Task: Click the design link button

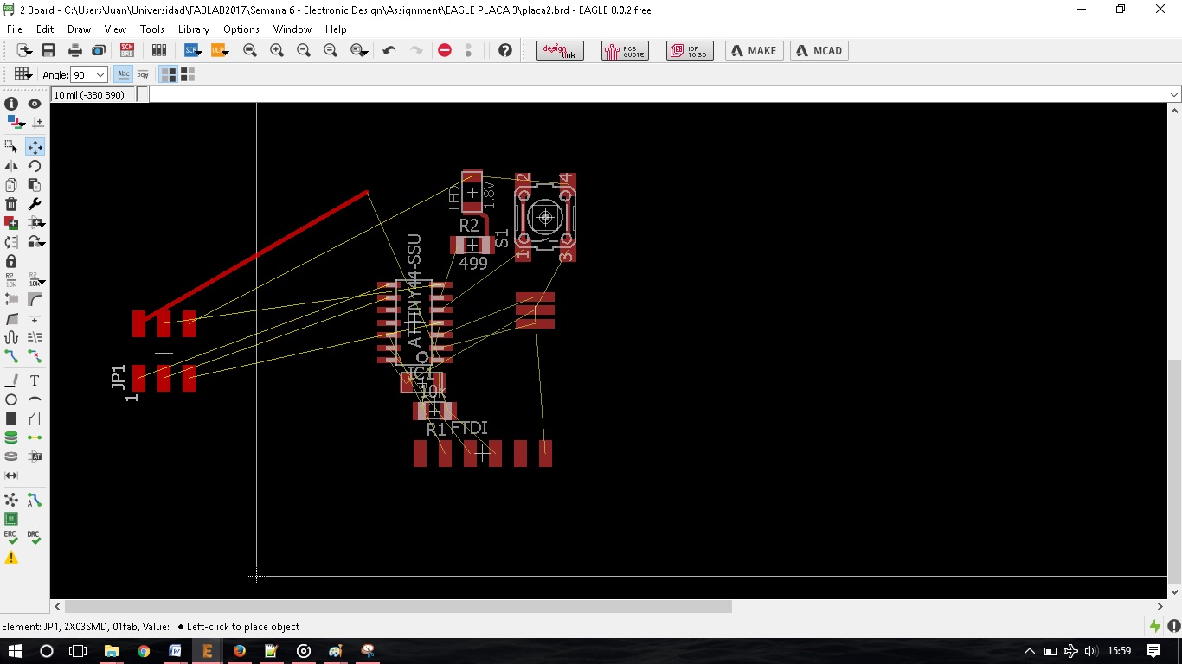Action: pos(560,50)
